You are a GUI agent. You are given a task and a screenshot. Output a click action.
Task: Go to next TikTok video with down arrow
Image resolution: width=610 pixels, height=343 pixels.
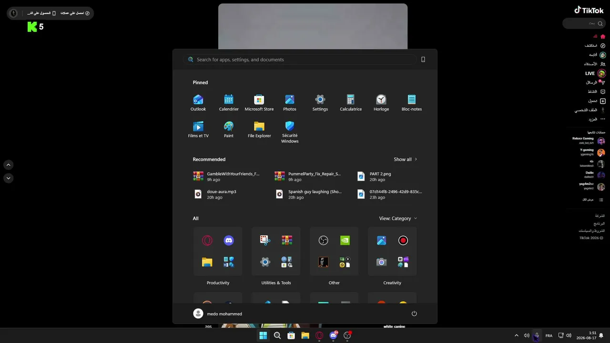click(x=9, y=178)
